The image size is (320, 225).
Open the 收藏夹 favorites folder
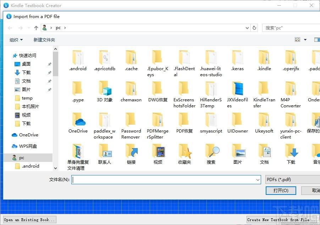[184, 154]
